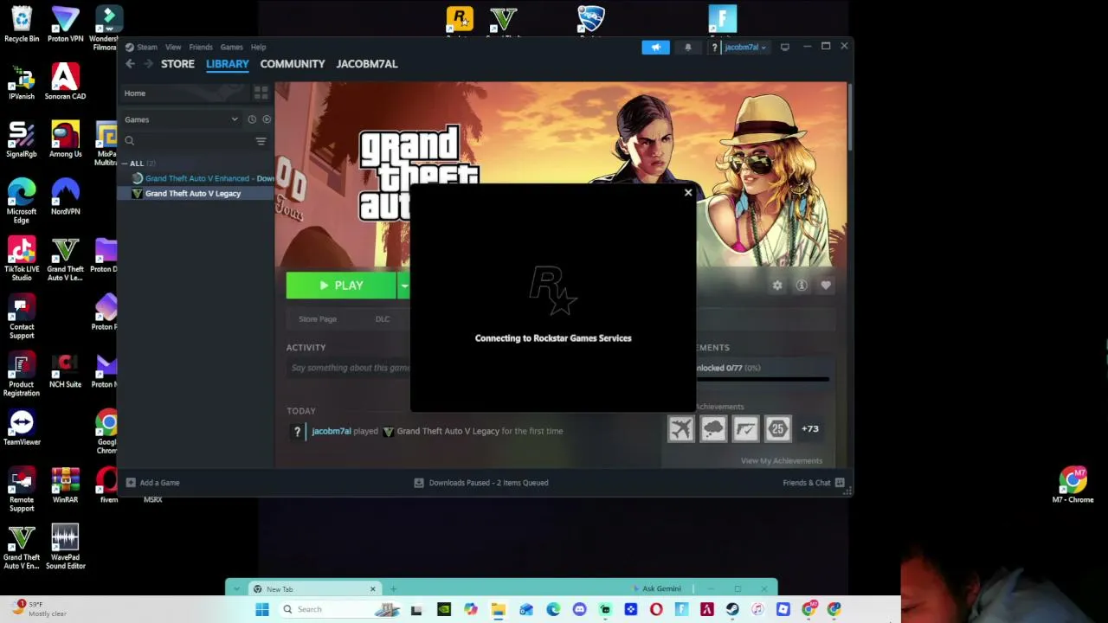1108x623 pixels.
Task: Click Ask Gemini in Chrome window
Action: pyautogui.click(x=657, y=589)
